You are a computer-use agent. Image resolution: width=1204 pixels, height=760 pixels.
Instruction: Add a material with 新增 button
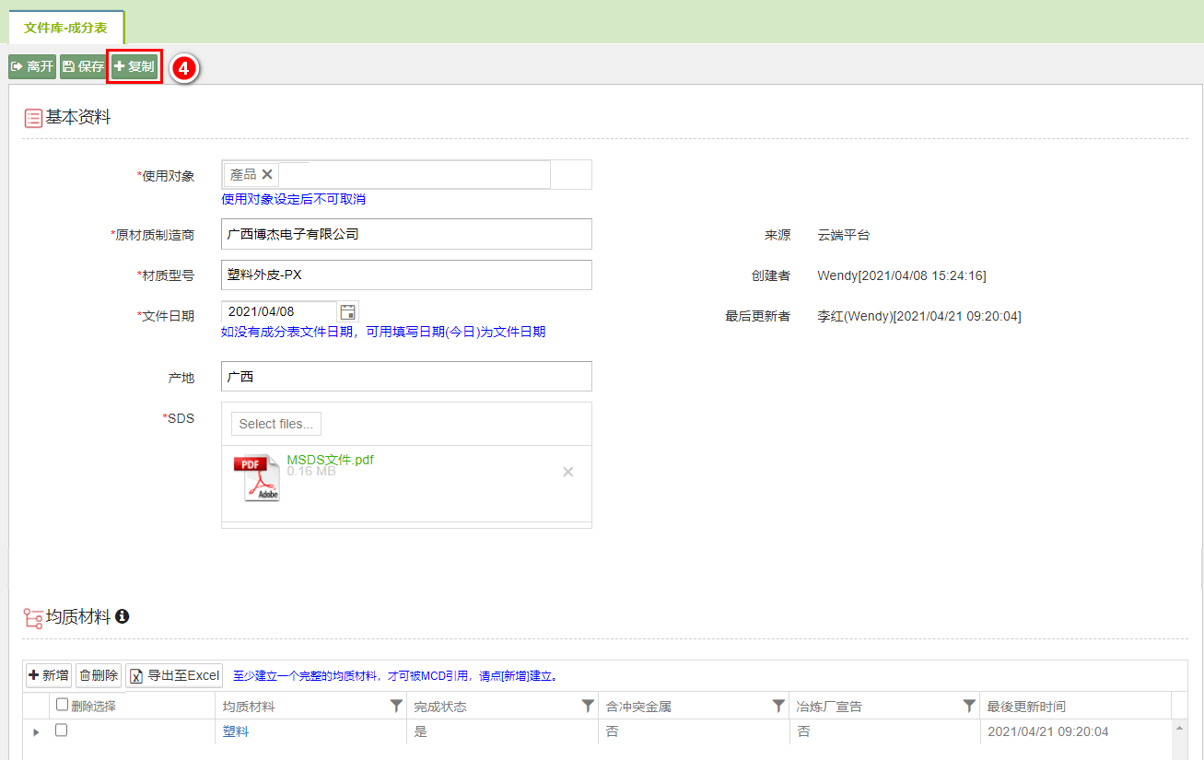(x=49, y=675)
